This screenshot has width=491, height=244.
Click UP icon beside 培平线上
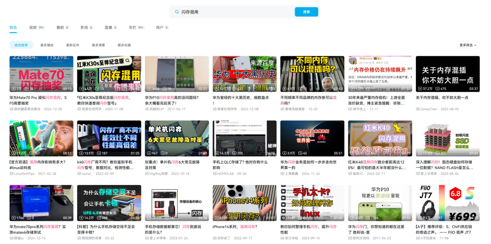pos(350,109)
